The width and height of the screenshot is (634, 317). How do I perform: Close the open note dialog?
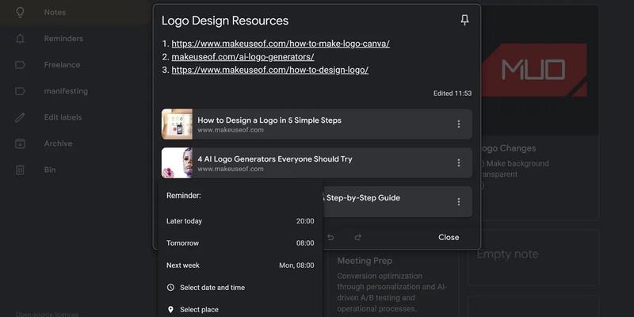point(449,237)
